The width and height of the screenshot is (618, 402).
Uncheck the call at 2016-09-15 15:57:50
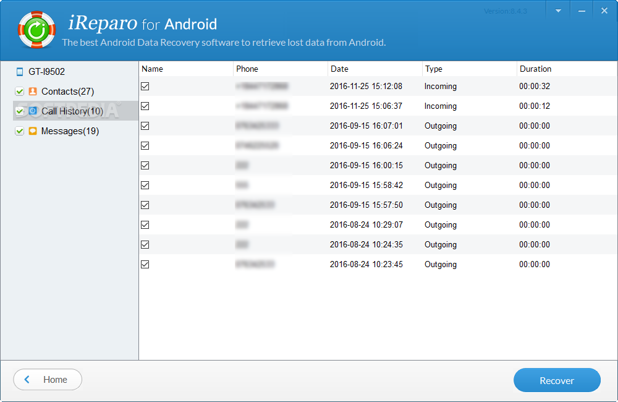pyautogui.click(x=145, y=205)
